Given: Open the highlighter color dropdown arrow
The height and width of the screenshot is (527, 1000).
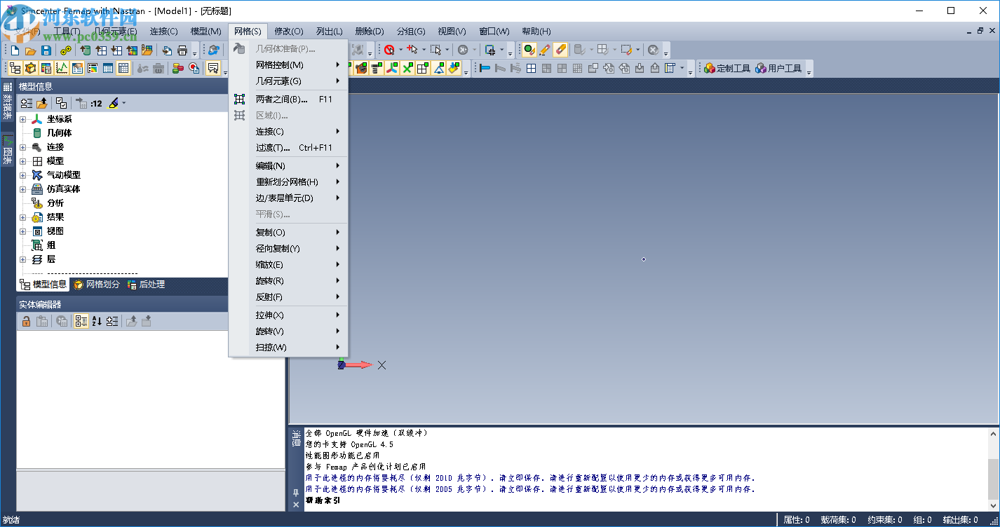Looking at the screenshot, I should point(125,103).
